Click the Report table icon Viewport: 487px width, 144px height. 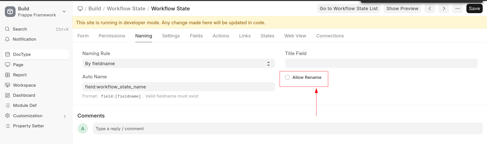(8, 75)
